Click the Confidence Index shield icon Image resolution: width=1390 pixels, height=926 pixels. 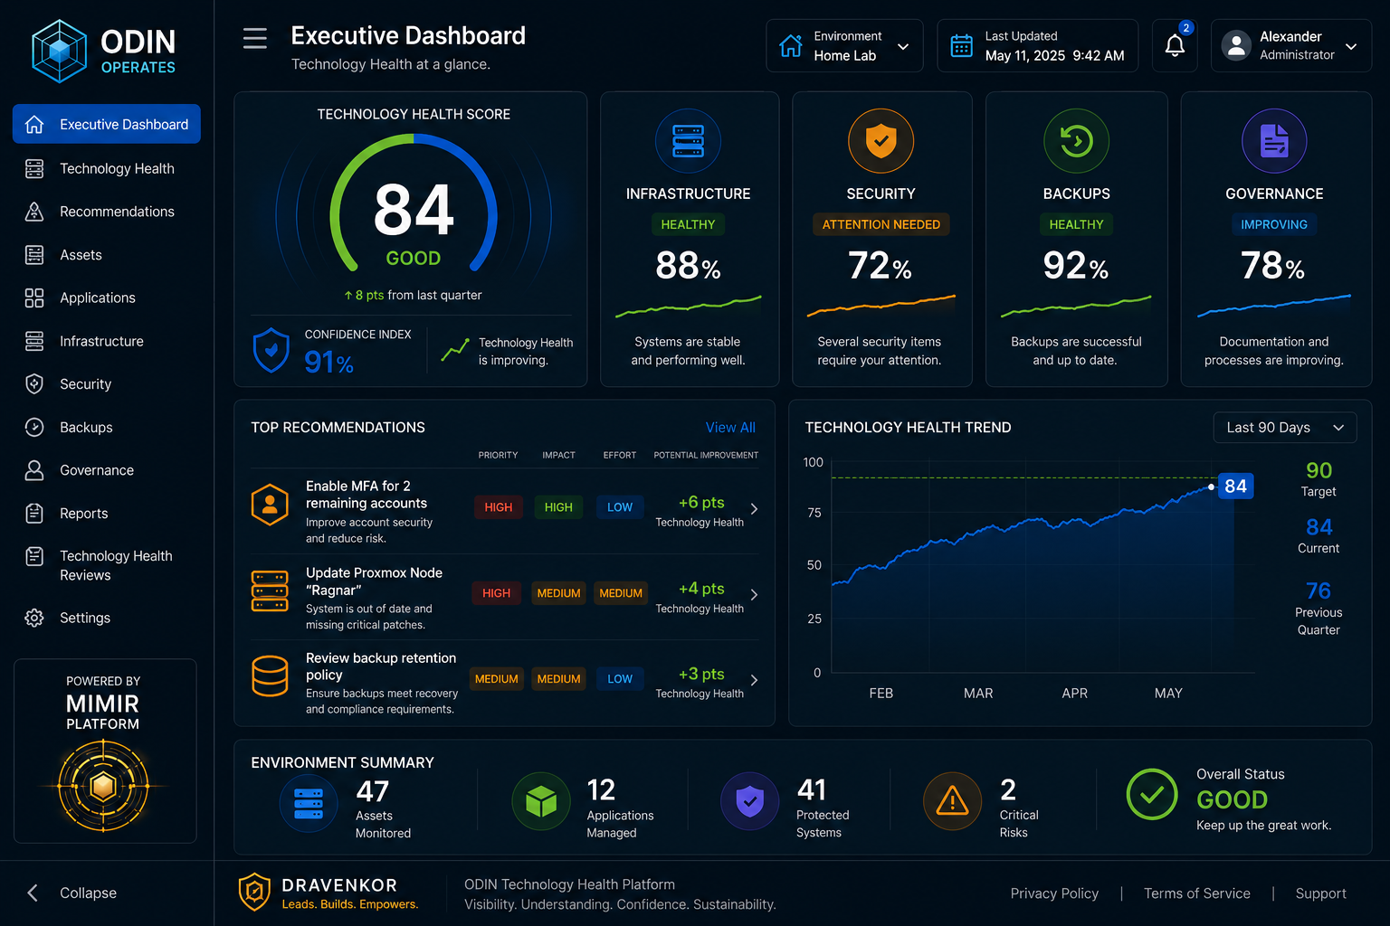tap(271, 350)
